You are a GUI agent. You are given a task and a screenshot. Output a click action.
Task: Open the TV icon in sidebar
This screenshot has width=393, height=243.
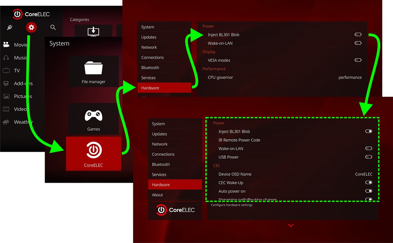tap(6, 71)
